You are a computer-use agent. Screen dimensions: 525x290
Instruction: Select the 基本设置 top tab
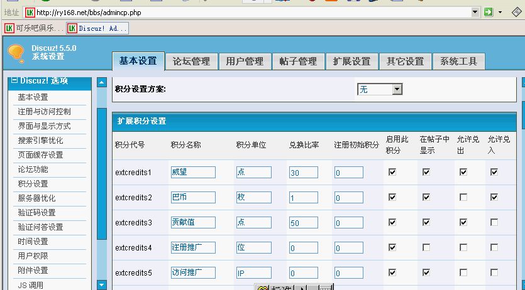[x=138, y=61]
